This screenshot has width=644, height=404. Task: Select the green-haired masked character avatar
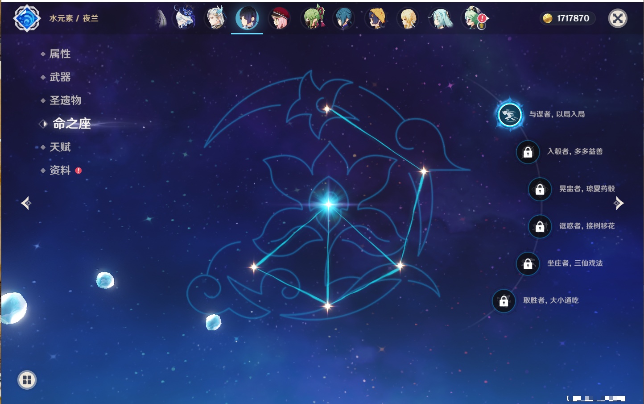(x=313, y=18)
